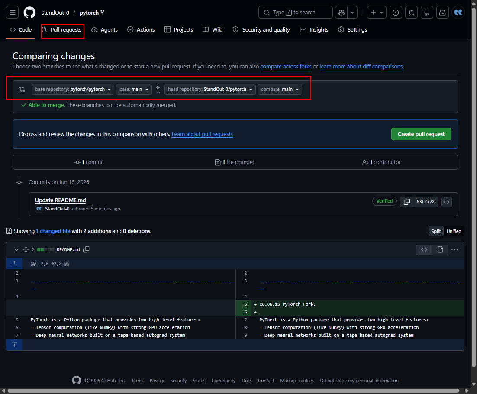The image size is (477, 394).
Task: Open the Pull requests icon in header
Action: (x=411, y=13)
